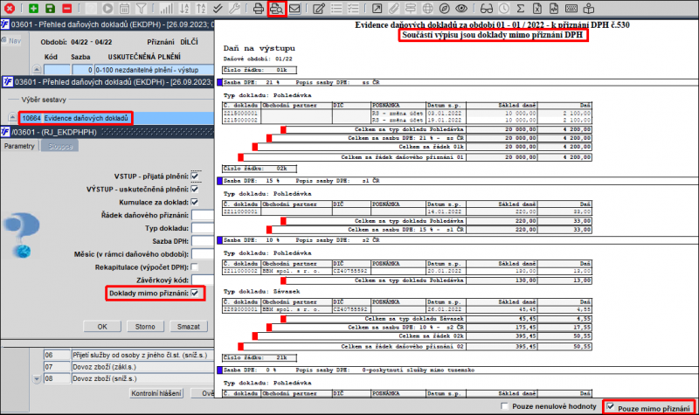Viewport: 699px width, 415px height.
Task: Click the blue question-mark help image
Action: pyautogui.click(x=23, y=235)
